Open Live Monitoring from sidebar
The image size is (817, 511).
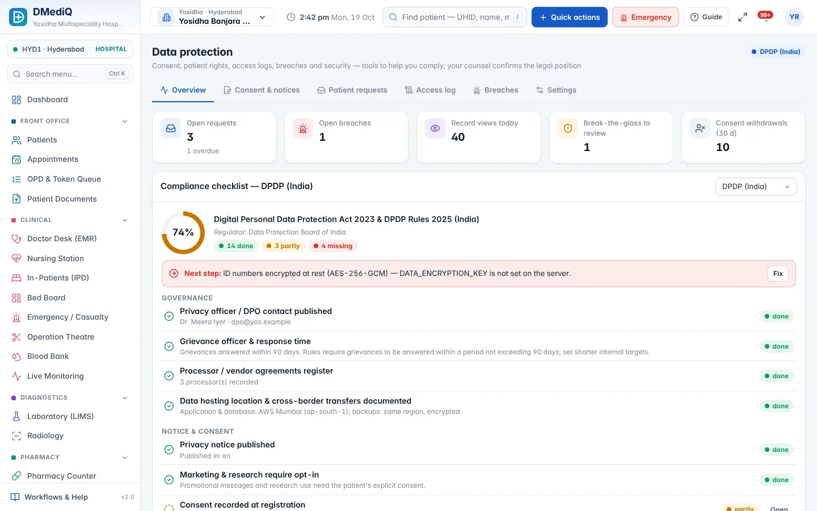click(70, 376)
